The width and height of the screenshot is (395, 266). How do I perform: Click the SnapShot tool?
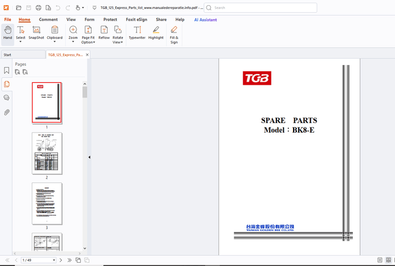(x=36, y=33)
